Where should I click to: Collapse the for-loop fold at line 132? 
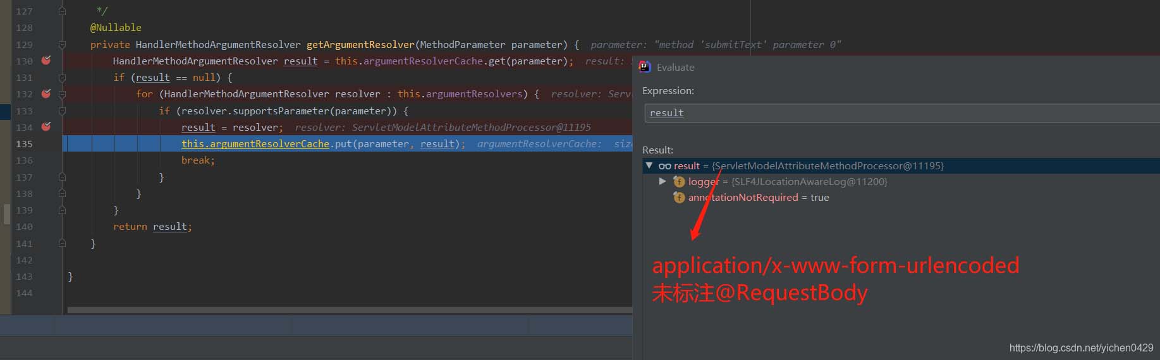[x=62, y=94]
